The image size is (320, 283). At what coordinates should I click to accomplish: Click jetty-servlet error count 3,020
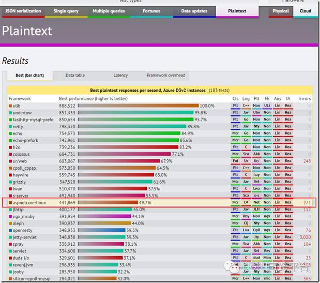[306, 237]
